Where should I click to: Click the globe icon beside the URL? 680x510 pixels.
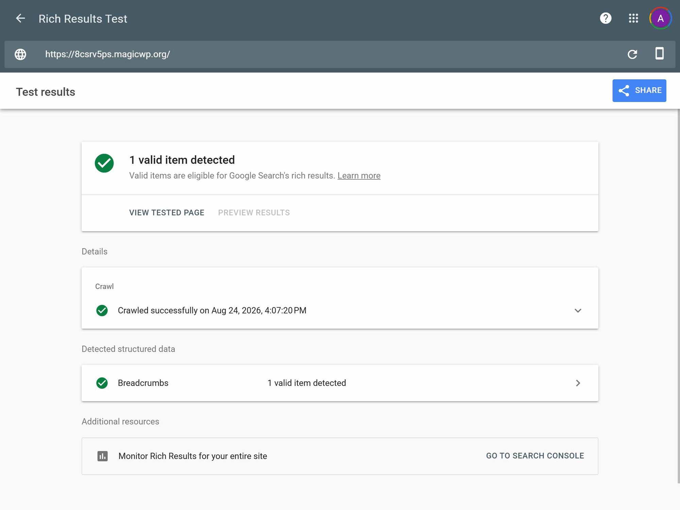coord(20,54)
